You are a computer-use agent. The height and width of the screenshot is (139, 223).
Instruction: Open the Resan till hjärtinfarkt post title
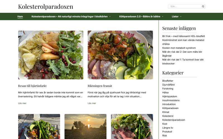[x=32, y=86]
